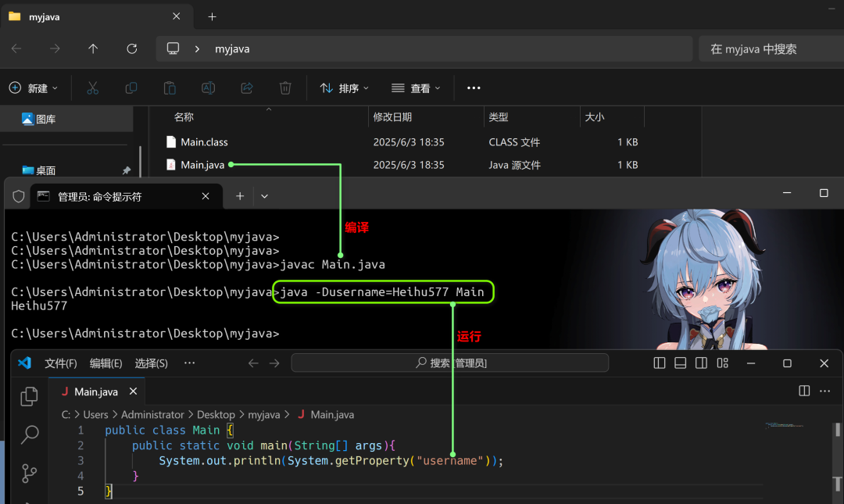844x504 pixels.
Task: Open Explorer's more options ellipsis
Action: (474, 88)
